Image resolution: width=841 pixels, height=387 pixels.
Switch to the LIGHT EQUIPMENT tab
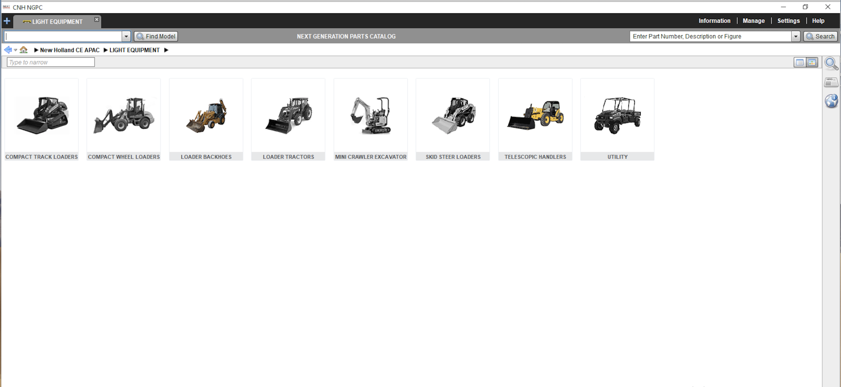57,22
